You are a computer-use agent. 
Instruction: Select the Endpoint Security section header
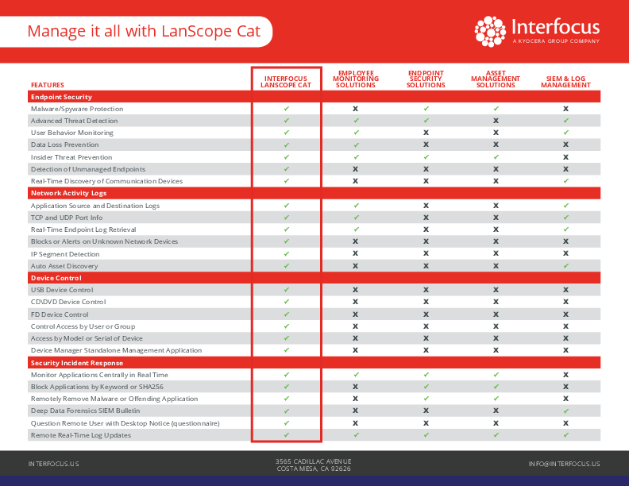(314, 97)
